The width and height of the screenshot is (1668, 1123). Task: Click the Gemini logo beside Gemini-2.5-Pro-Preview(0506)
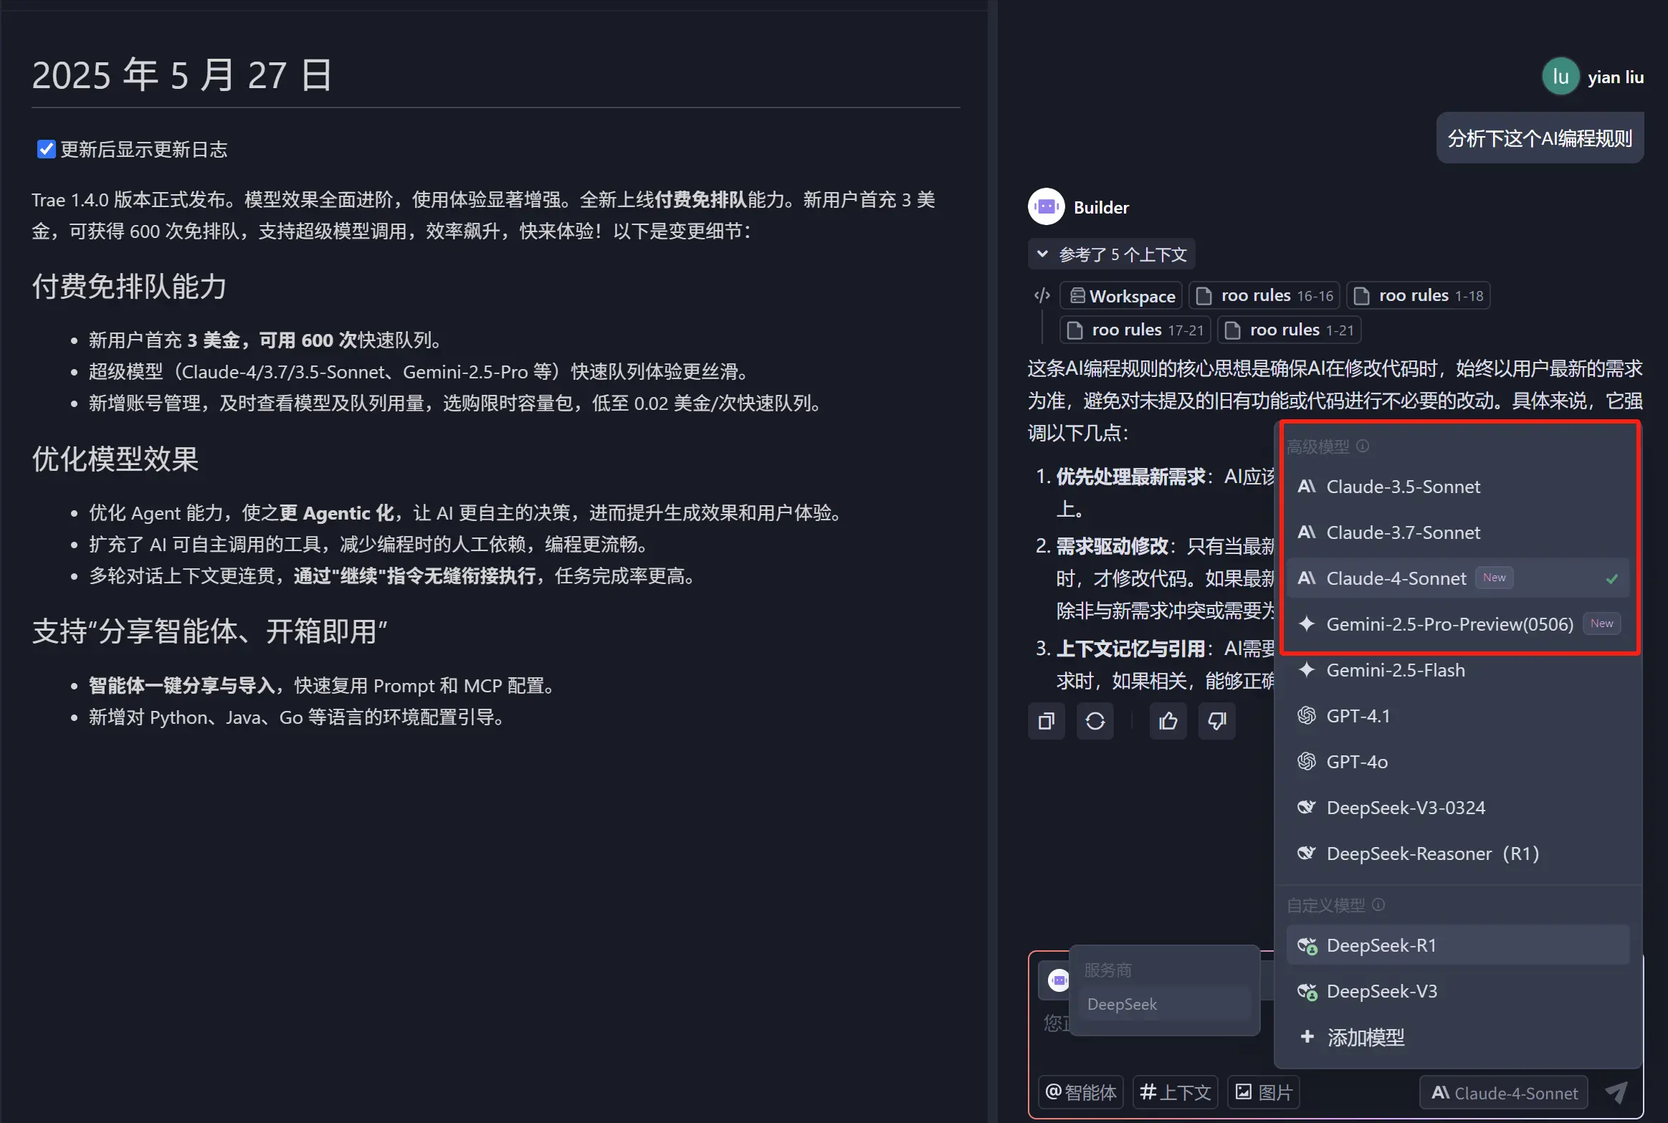tap(1307, 624)
